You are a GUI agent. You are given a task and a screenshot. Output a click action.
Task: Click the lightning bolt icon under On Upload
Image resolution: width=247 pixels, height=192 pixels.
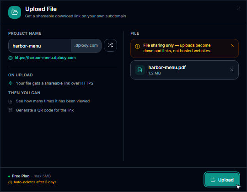[x=11, y=83]
